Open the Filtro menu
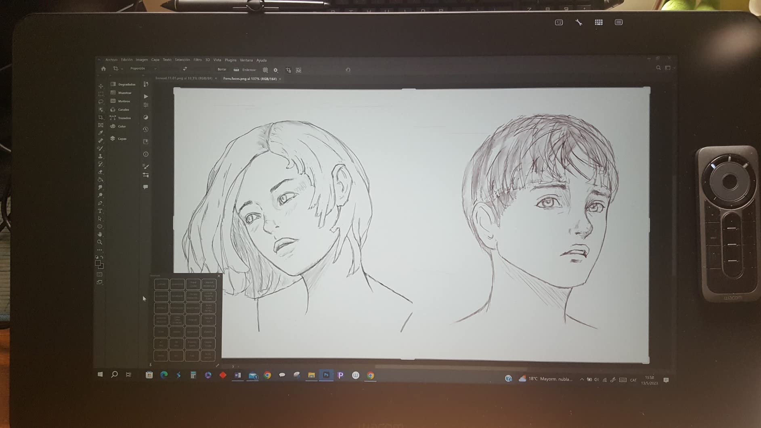 197,60
